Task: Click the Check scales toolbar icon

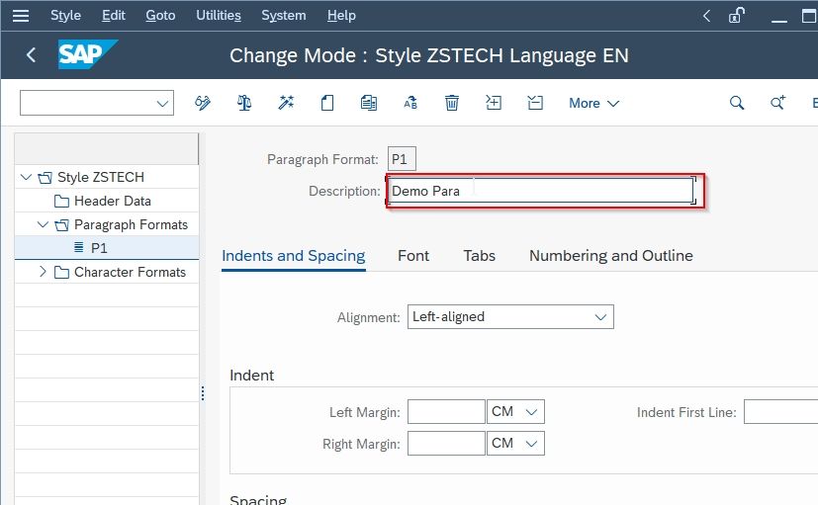Action: tap(244, 103)
